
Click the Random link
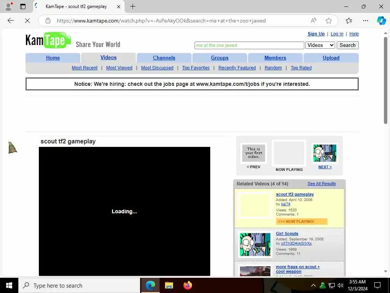pos(273,68)
